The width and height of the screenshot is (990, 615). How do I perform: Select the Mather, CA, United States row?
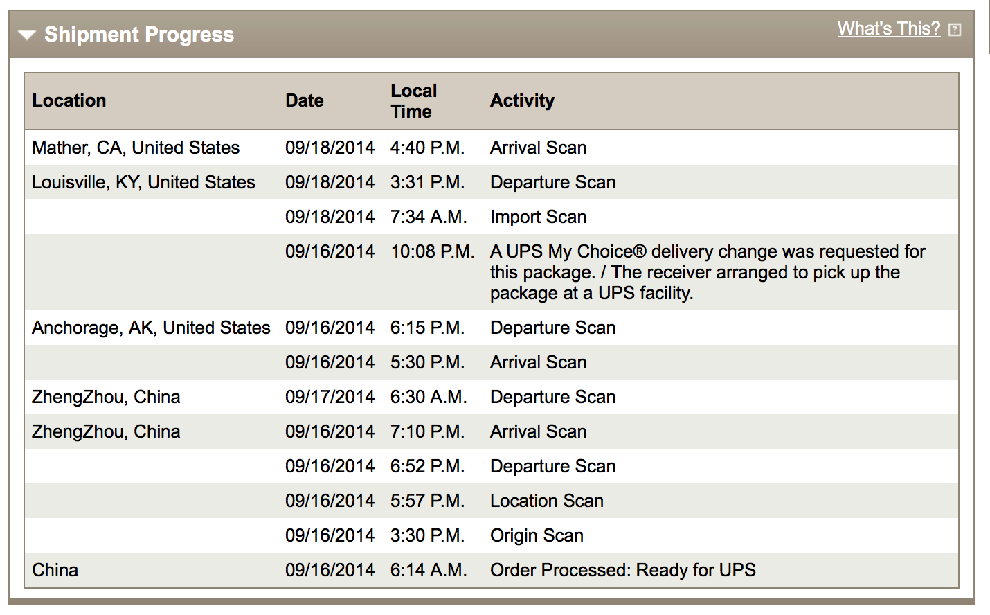click(x=136, y=148)
